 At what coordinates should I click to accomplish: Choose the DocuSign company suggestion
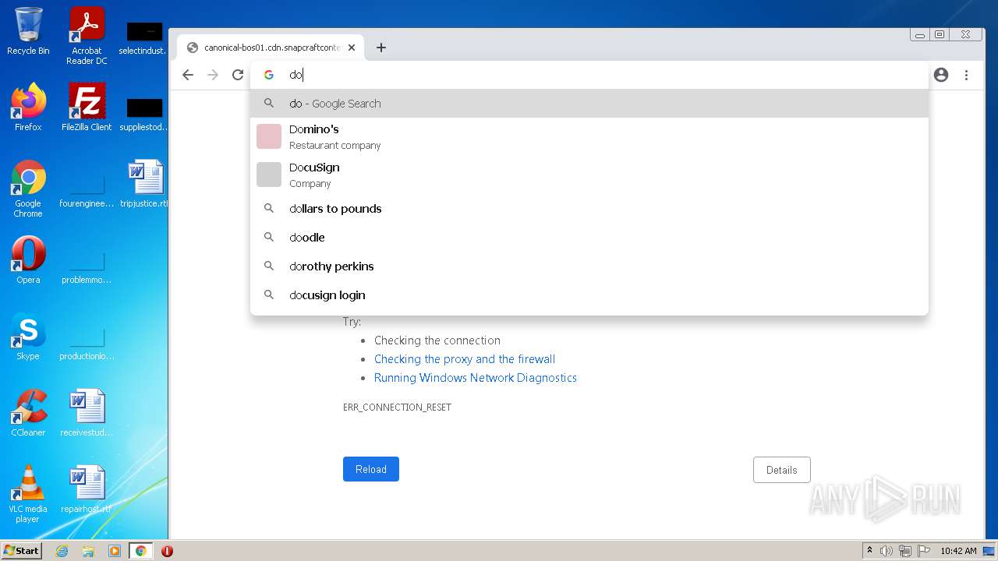coord(589,175)
